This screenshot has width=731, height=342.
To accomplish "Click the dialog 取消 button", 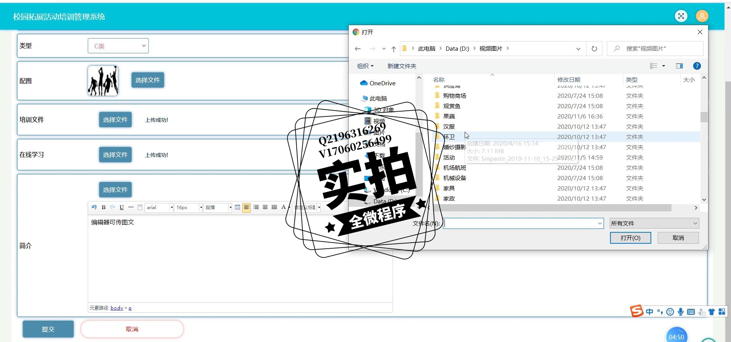I will (678, 238).
